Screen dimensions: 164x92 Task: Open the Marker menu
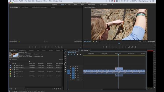pos(45,1)
